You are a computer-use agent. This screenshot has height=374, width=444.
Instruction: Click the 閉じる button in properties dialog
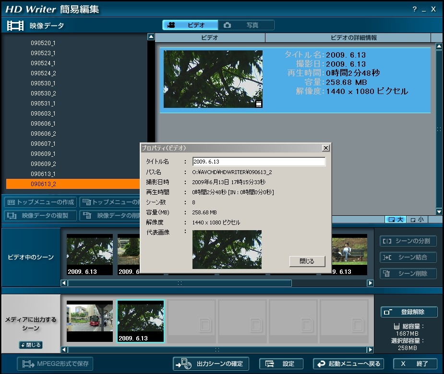[307, 261]
